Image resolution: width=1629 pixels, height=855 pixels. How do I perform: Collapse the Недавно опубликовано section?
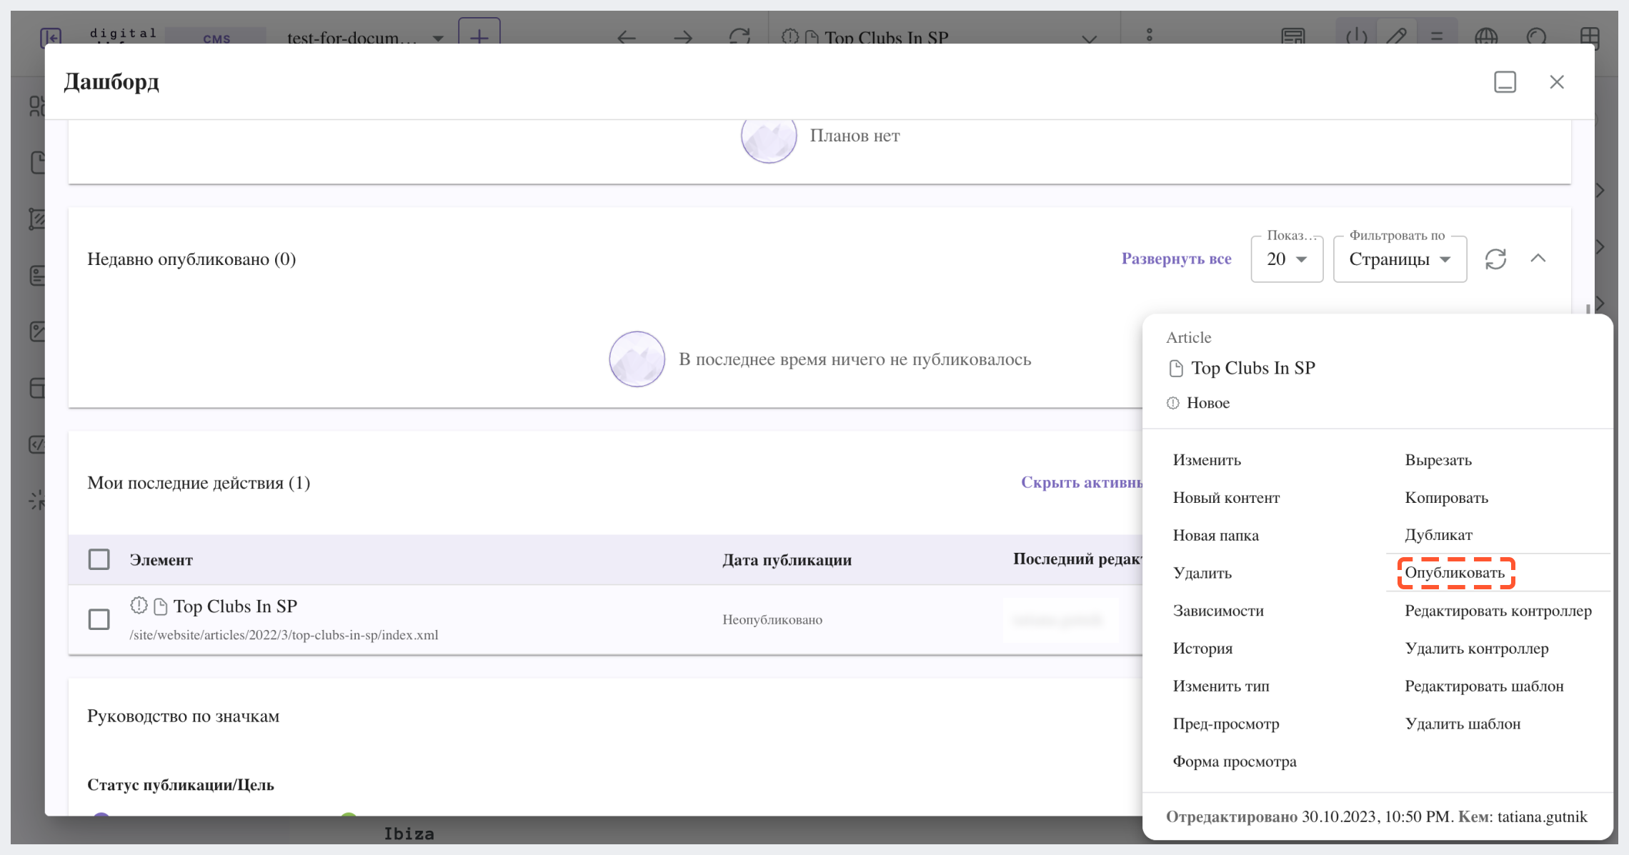click(1538, 259)
